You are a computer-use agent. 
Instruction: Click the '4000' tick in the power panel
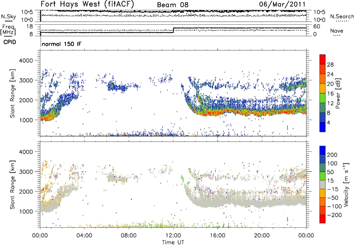26,61
